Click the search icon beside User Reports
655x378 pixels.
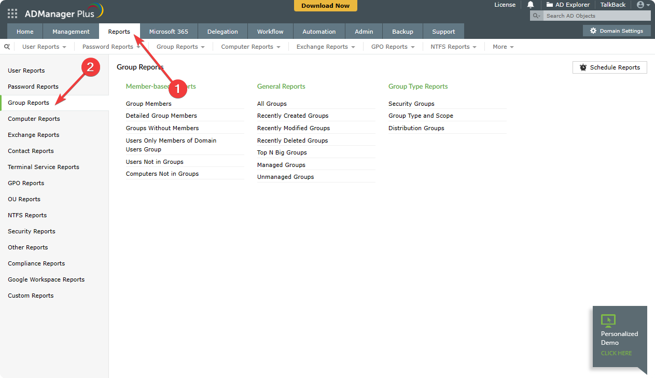click(x=7, y=46)
